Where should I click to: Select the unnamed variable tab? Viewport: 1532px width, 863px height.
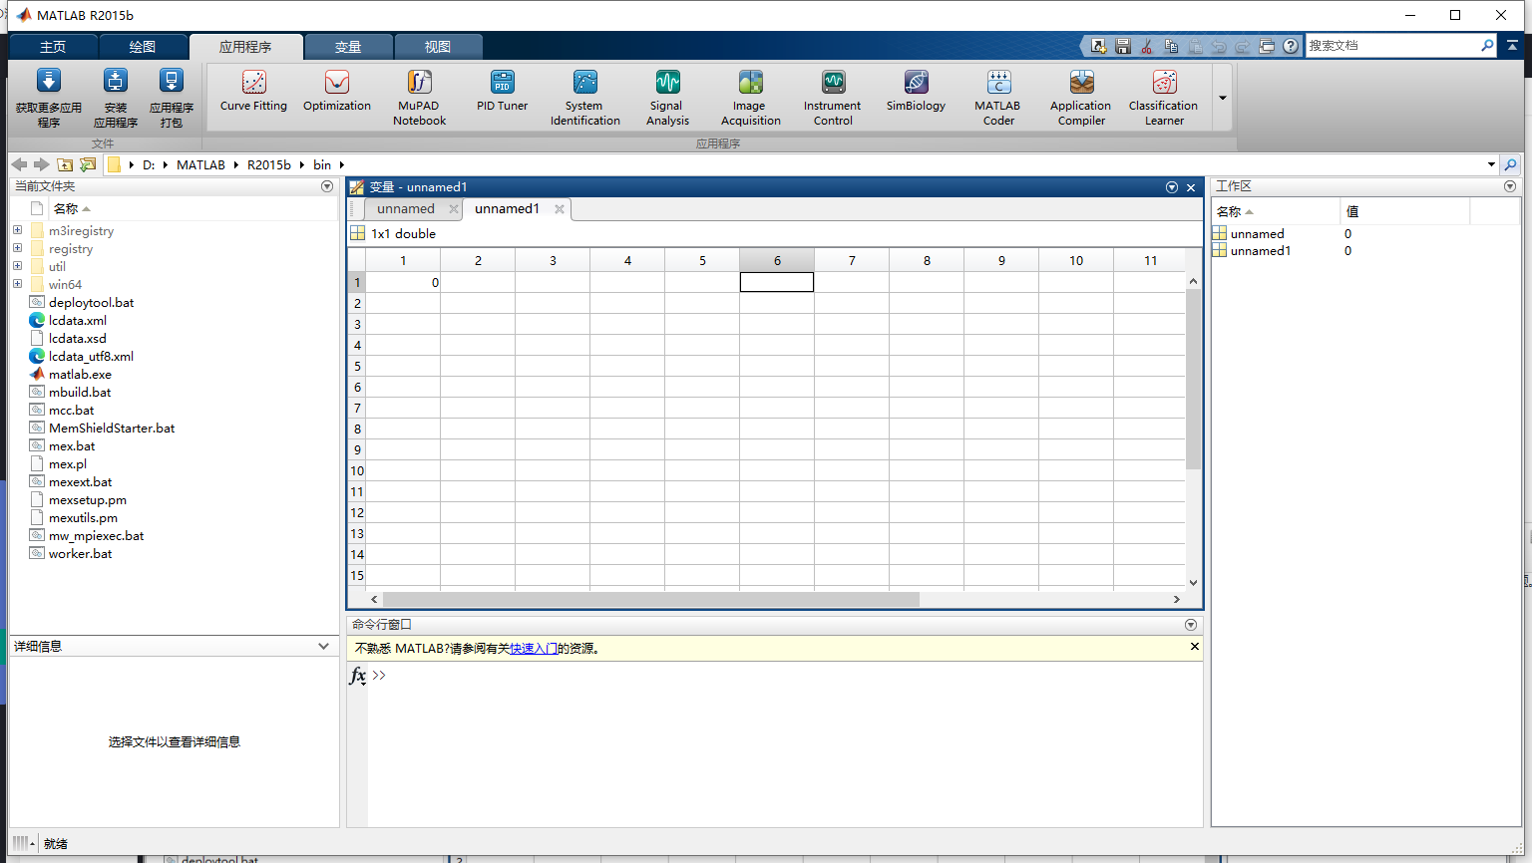point(404,208)
